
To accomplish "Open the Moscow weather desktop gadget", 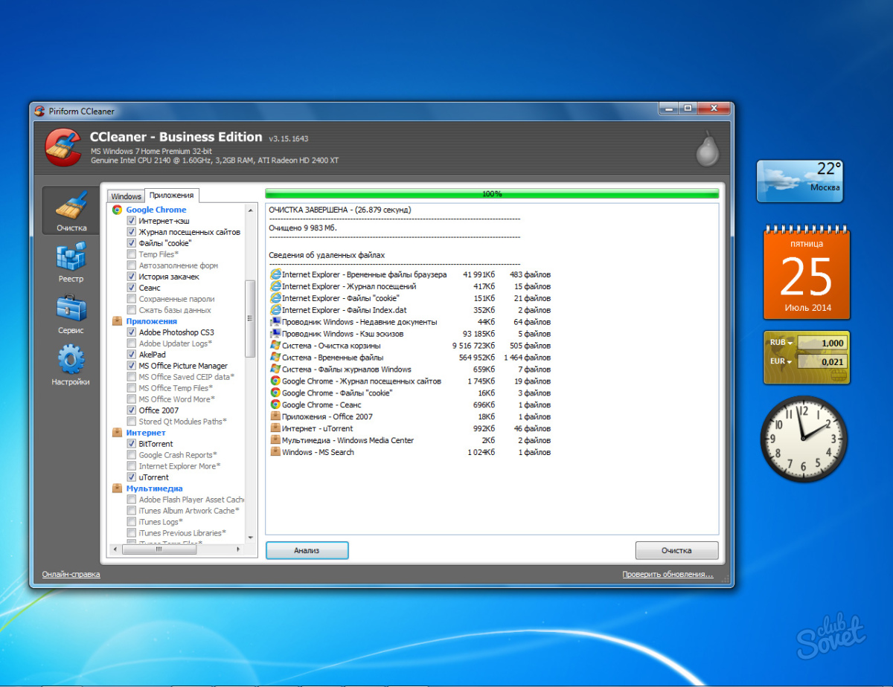I will (800, 180).
